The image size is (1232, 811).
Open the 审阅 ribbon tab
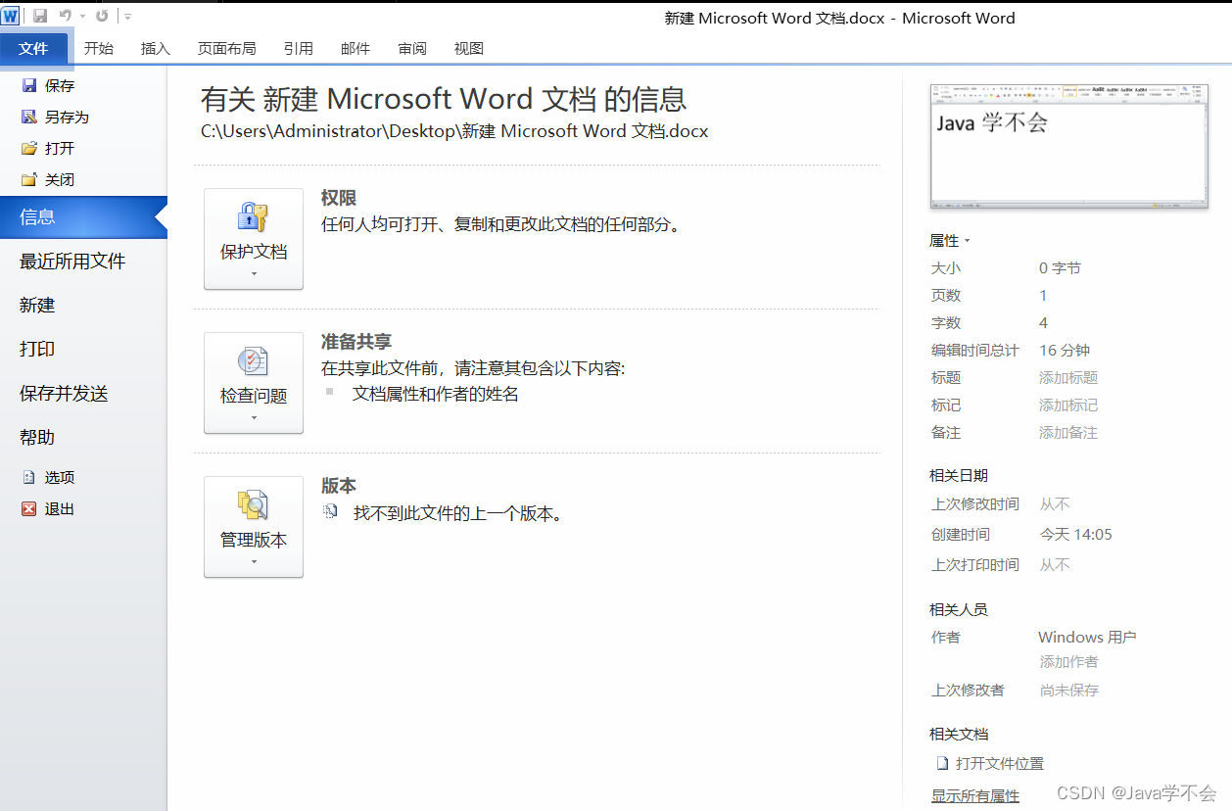412,48
